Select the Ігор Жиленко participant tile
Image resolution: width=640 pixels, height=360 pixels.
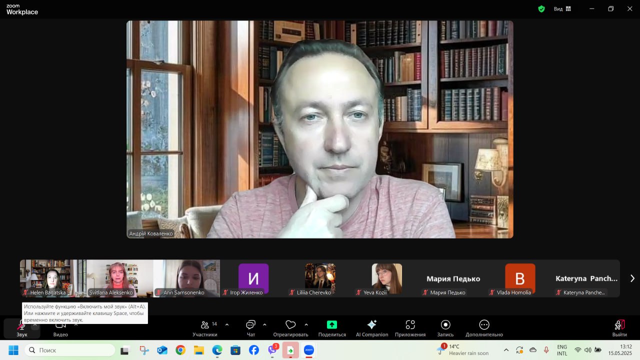click(253, 278)
